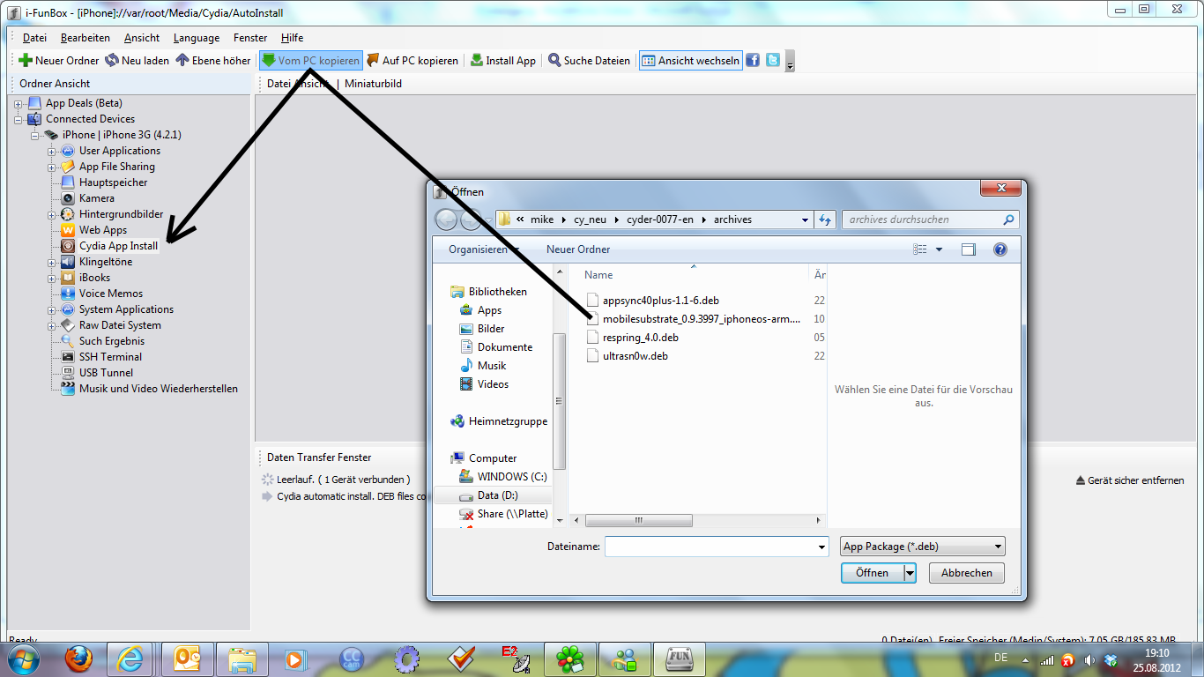Sort by the Name column header
This screenshot has width=1204, height=677.
(x=598, y=275)
